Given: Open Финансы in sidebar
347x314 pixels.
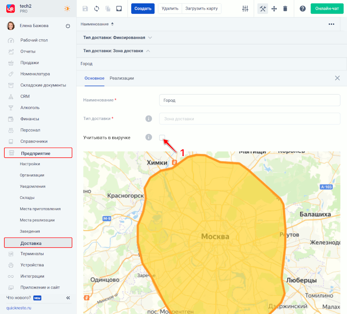Looking at the screenshot, I should point(30,119).
